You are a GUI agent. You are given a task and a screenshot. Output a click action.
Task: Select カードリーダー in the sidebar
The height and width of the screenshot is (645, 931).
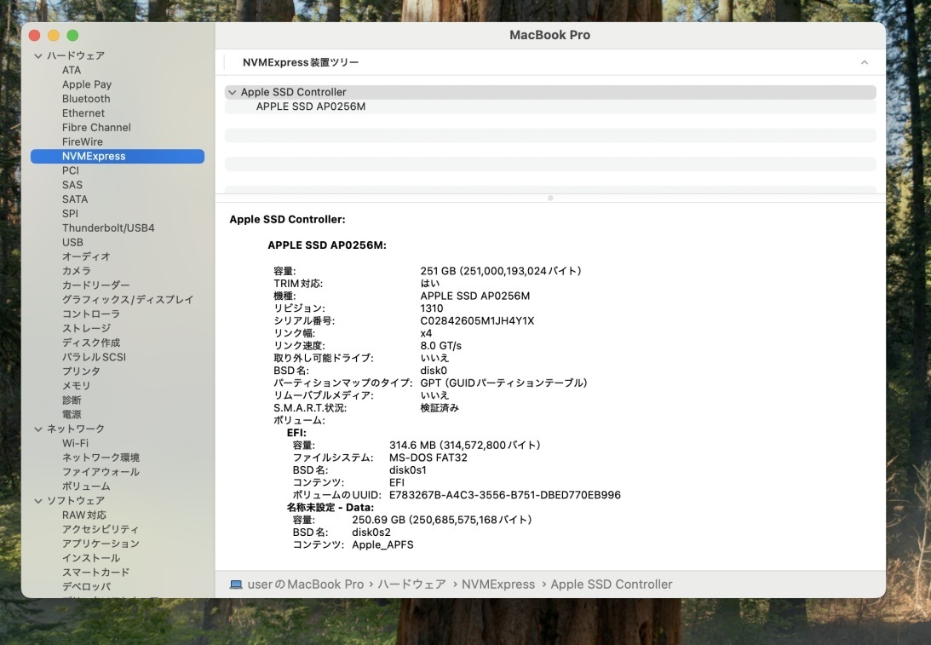tap(95, 285)
